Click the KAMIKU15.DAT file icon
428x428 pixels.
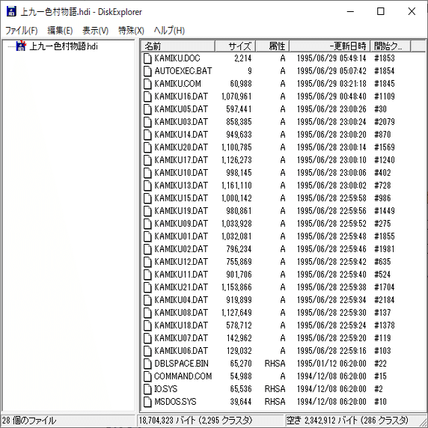pyautogui.click(x=147, y=198)
